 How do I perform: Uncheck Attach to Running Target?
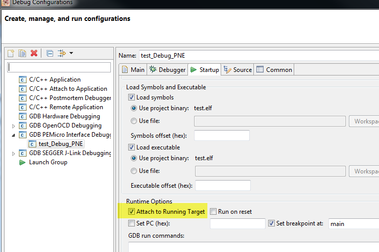click(131, 212)
